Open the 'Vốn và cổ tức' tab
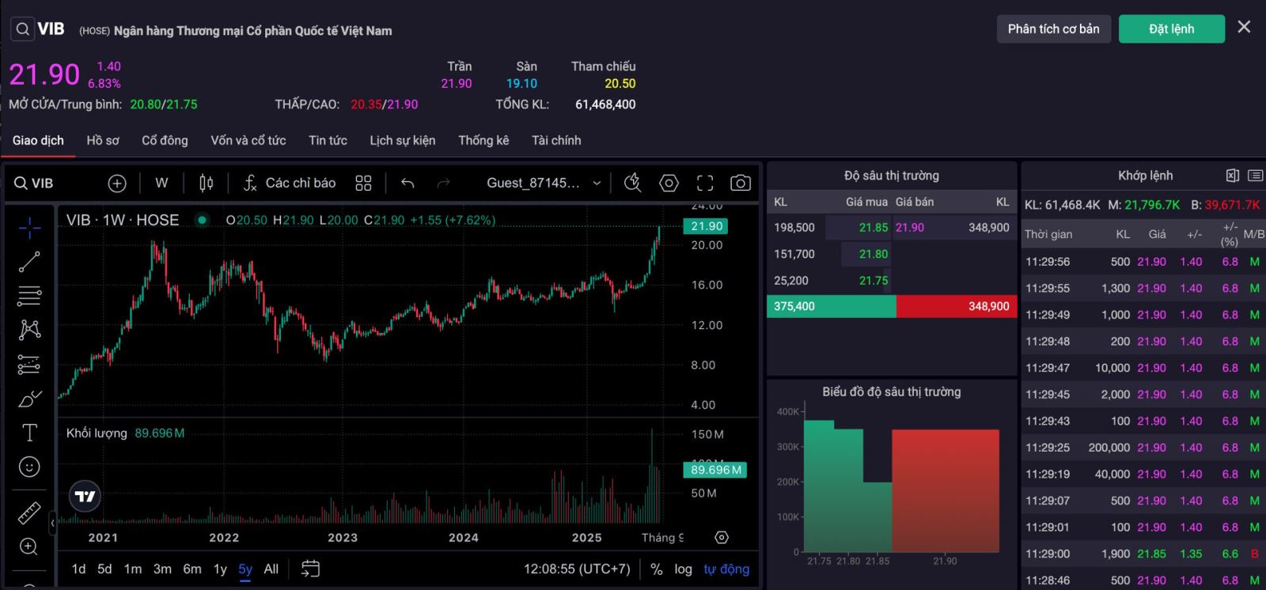This screenshot has width=1266, height=590. click(248, 140)
